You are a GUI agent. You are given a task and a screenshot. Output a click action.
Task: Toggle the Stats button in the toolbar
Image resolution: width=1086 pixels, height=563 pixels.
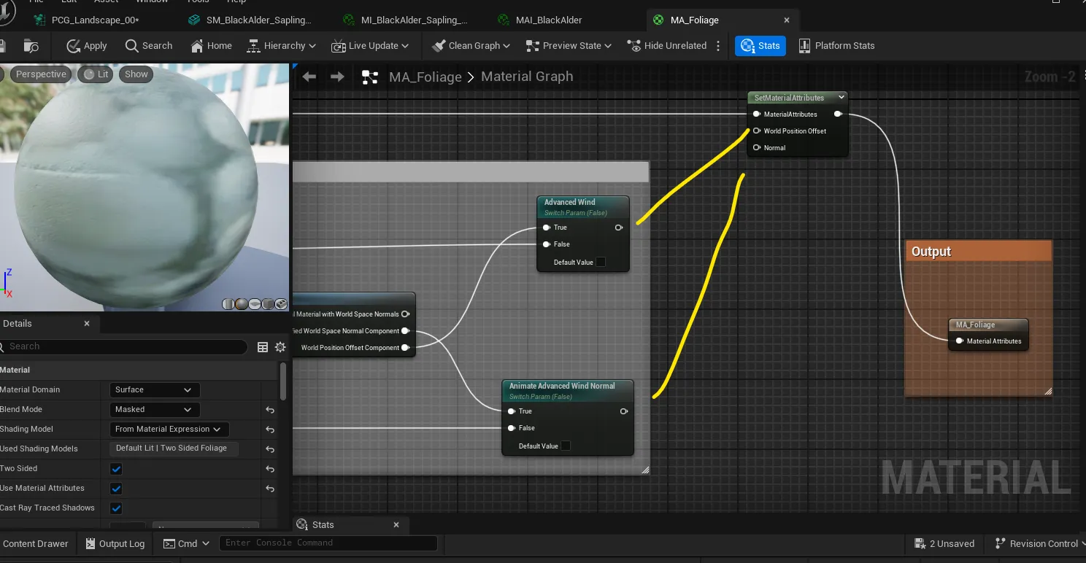(760, 45)
